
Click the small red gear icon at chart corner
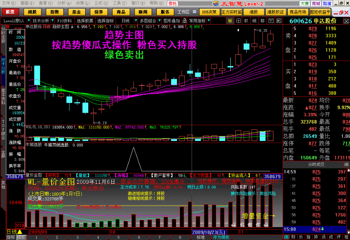[8, 27]
